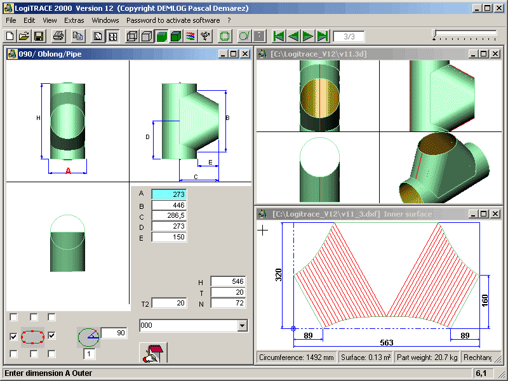Click the notebook calculate icon button
The image size is (508, 381).
(x=152, y=354)
